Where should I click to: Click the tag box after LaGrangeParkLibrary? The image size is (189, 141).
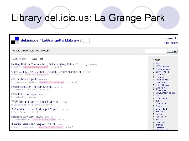pos(86,40)
